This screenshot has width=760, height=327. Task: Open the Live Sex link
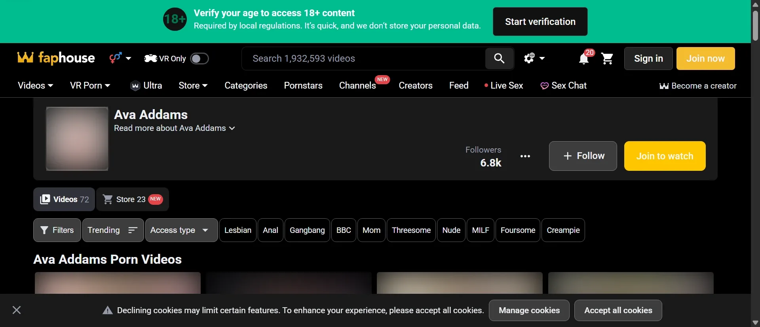503,85
